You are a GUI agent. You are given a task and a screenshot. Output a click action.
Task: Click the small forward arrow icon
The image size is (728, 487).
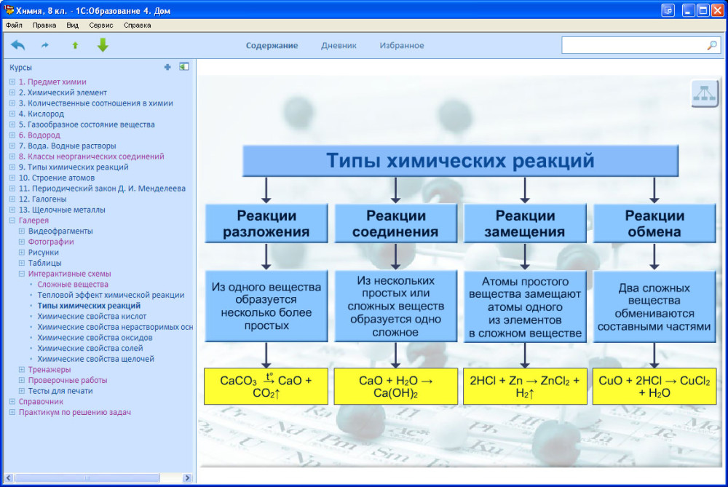[45, 45]
